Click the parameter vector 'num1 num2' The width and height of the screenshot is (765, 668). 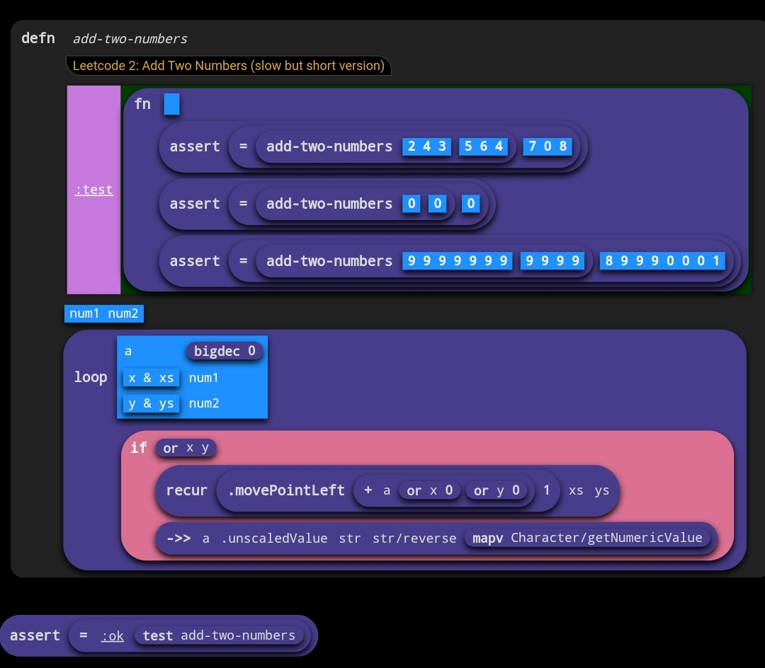[104, 313]
